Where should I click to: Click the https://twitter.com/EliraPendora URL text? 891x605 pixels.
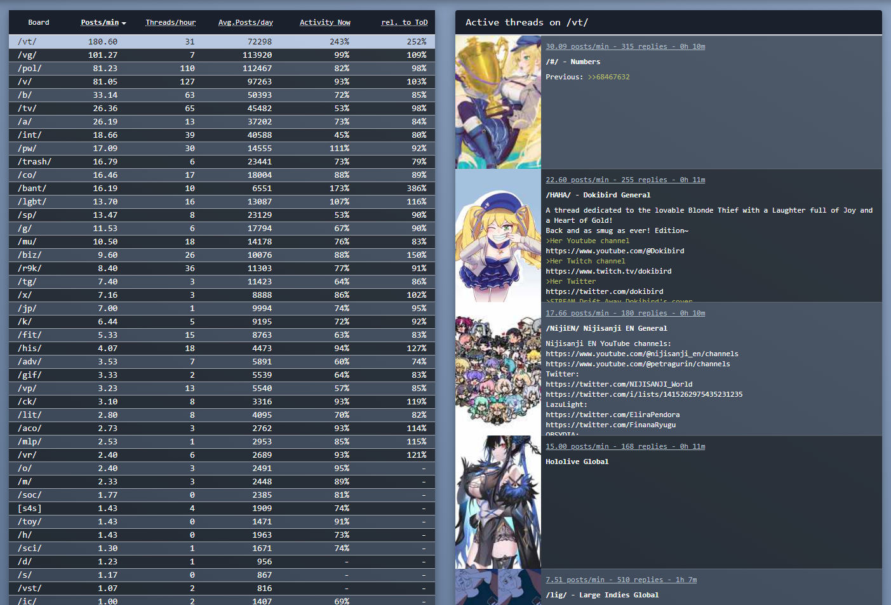pyautogui.click(x=613, y=415)
